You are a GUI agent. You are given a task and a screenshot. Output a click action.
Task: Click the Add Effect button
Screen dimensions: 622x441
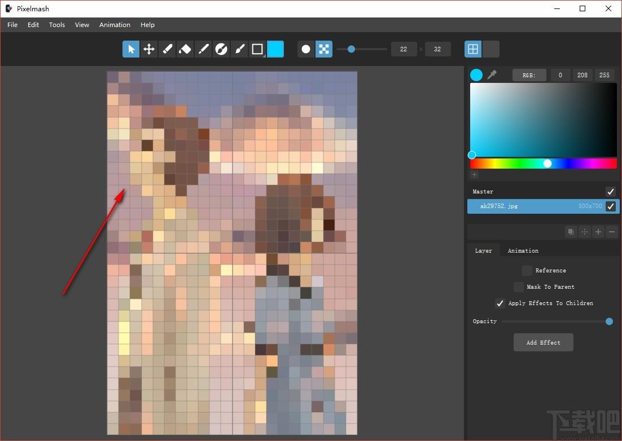(x=544, y=342)
